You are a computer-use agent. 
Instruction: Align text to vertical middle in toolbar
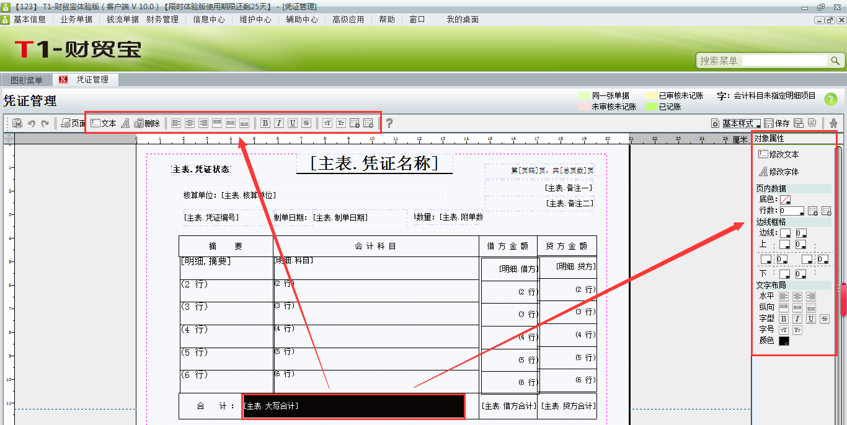(231, 123)
